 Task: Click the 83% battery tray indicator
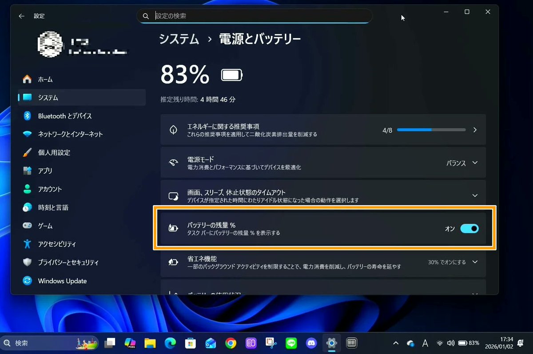point(469,343)
